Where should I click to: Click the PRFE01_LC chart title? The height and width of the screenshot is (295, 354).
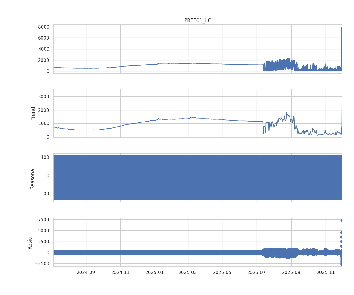(x=198, y=20)
